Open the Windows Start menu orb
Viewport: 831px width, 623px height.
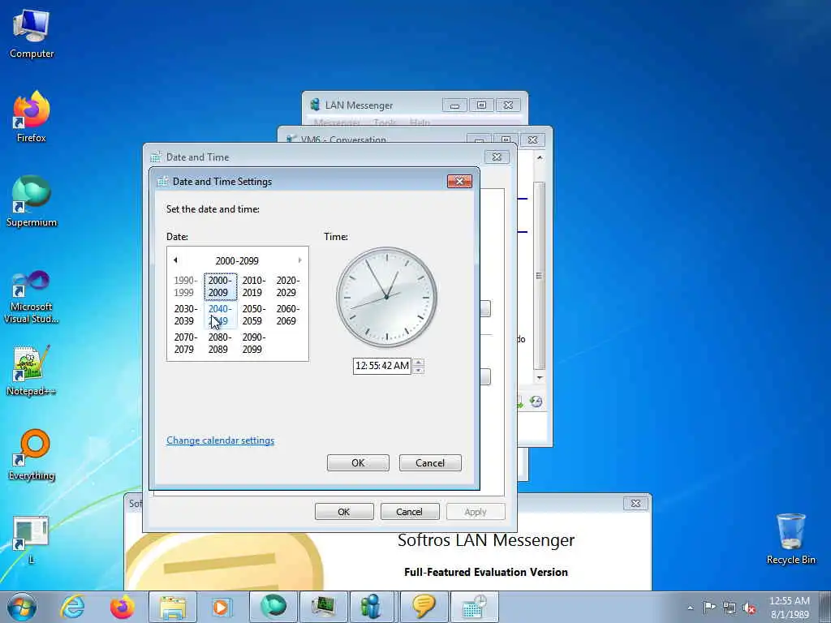[x=22, y=607]
